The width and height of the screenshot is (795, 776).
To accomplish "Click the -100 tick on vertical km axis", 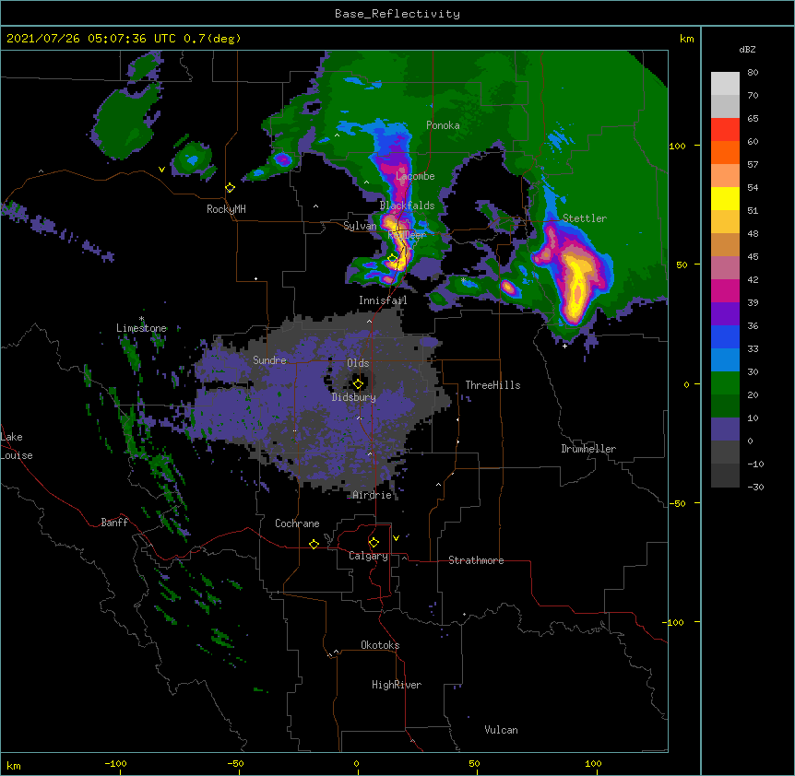I will (x=674, y=622).
